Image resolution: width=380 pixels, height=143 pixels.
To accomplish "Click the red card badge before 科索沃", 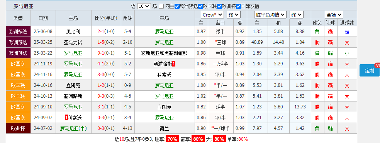I will [x=66, y=118].
